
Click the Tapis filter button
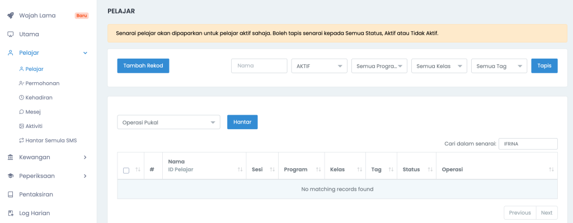(544, 66)
